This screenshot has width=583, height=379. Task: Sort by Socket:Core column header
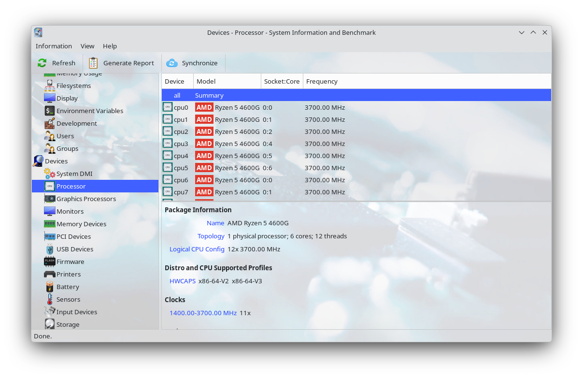(282, 81)
